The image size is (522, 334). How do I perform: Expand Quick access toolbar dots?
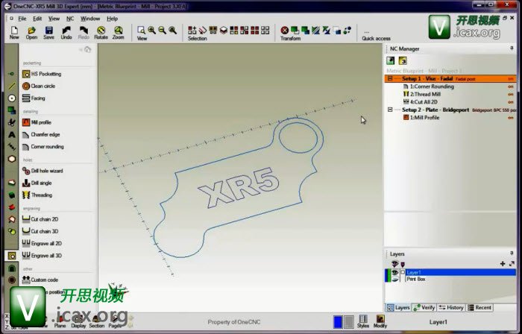click(x=367, y=32)
